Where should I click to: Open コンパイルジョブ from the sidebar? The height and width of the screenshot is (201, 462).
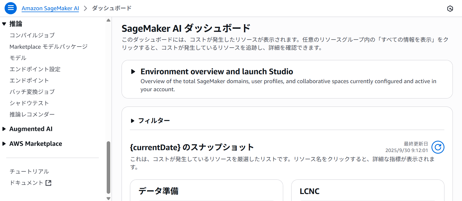[x=32, y=35]
